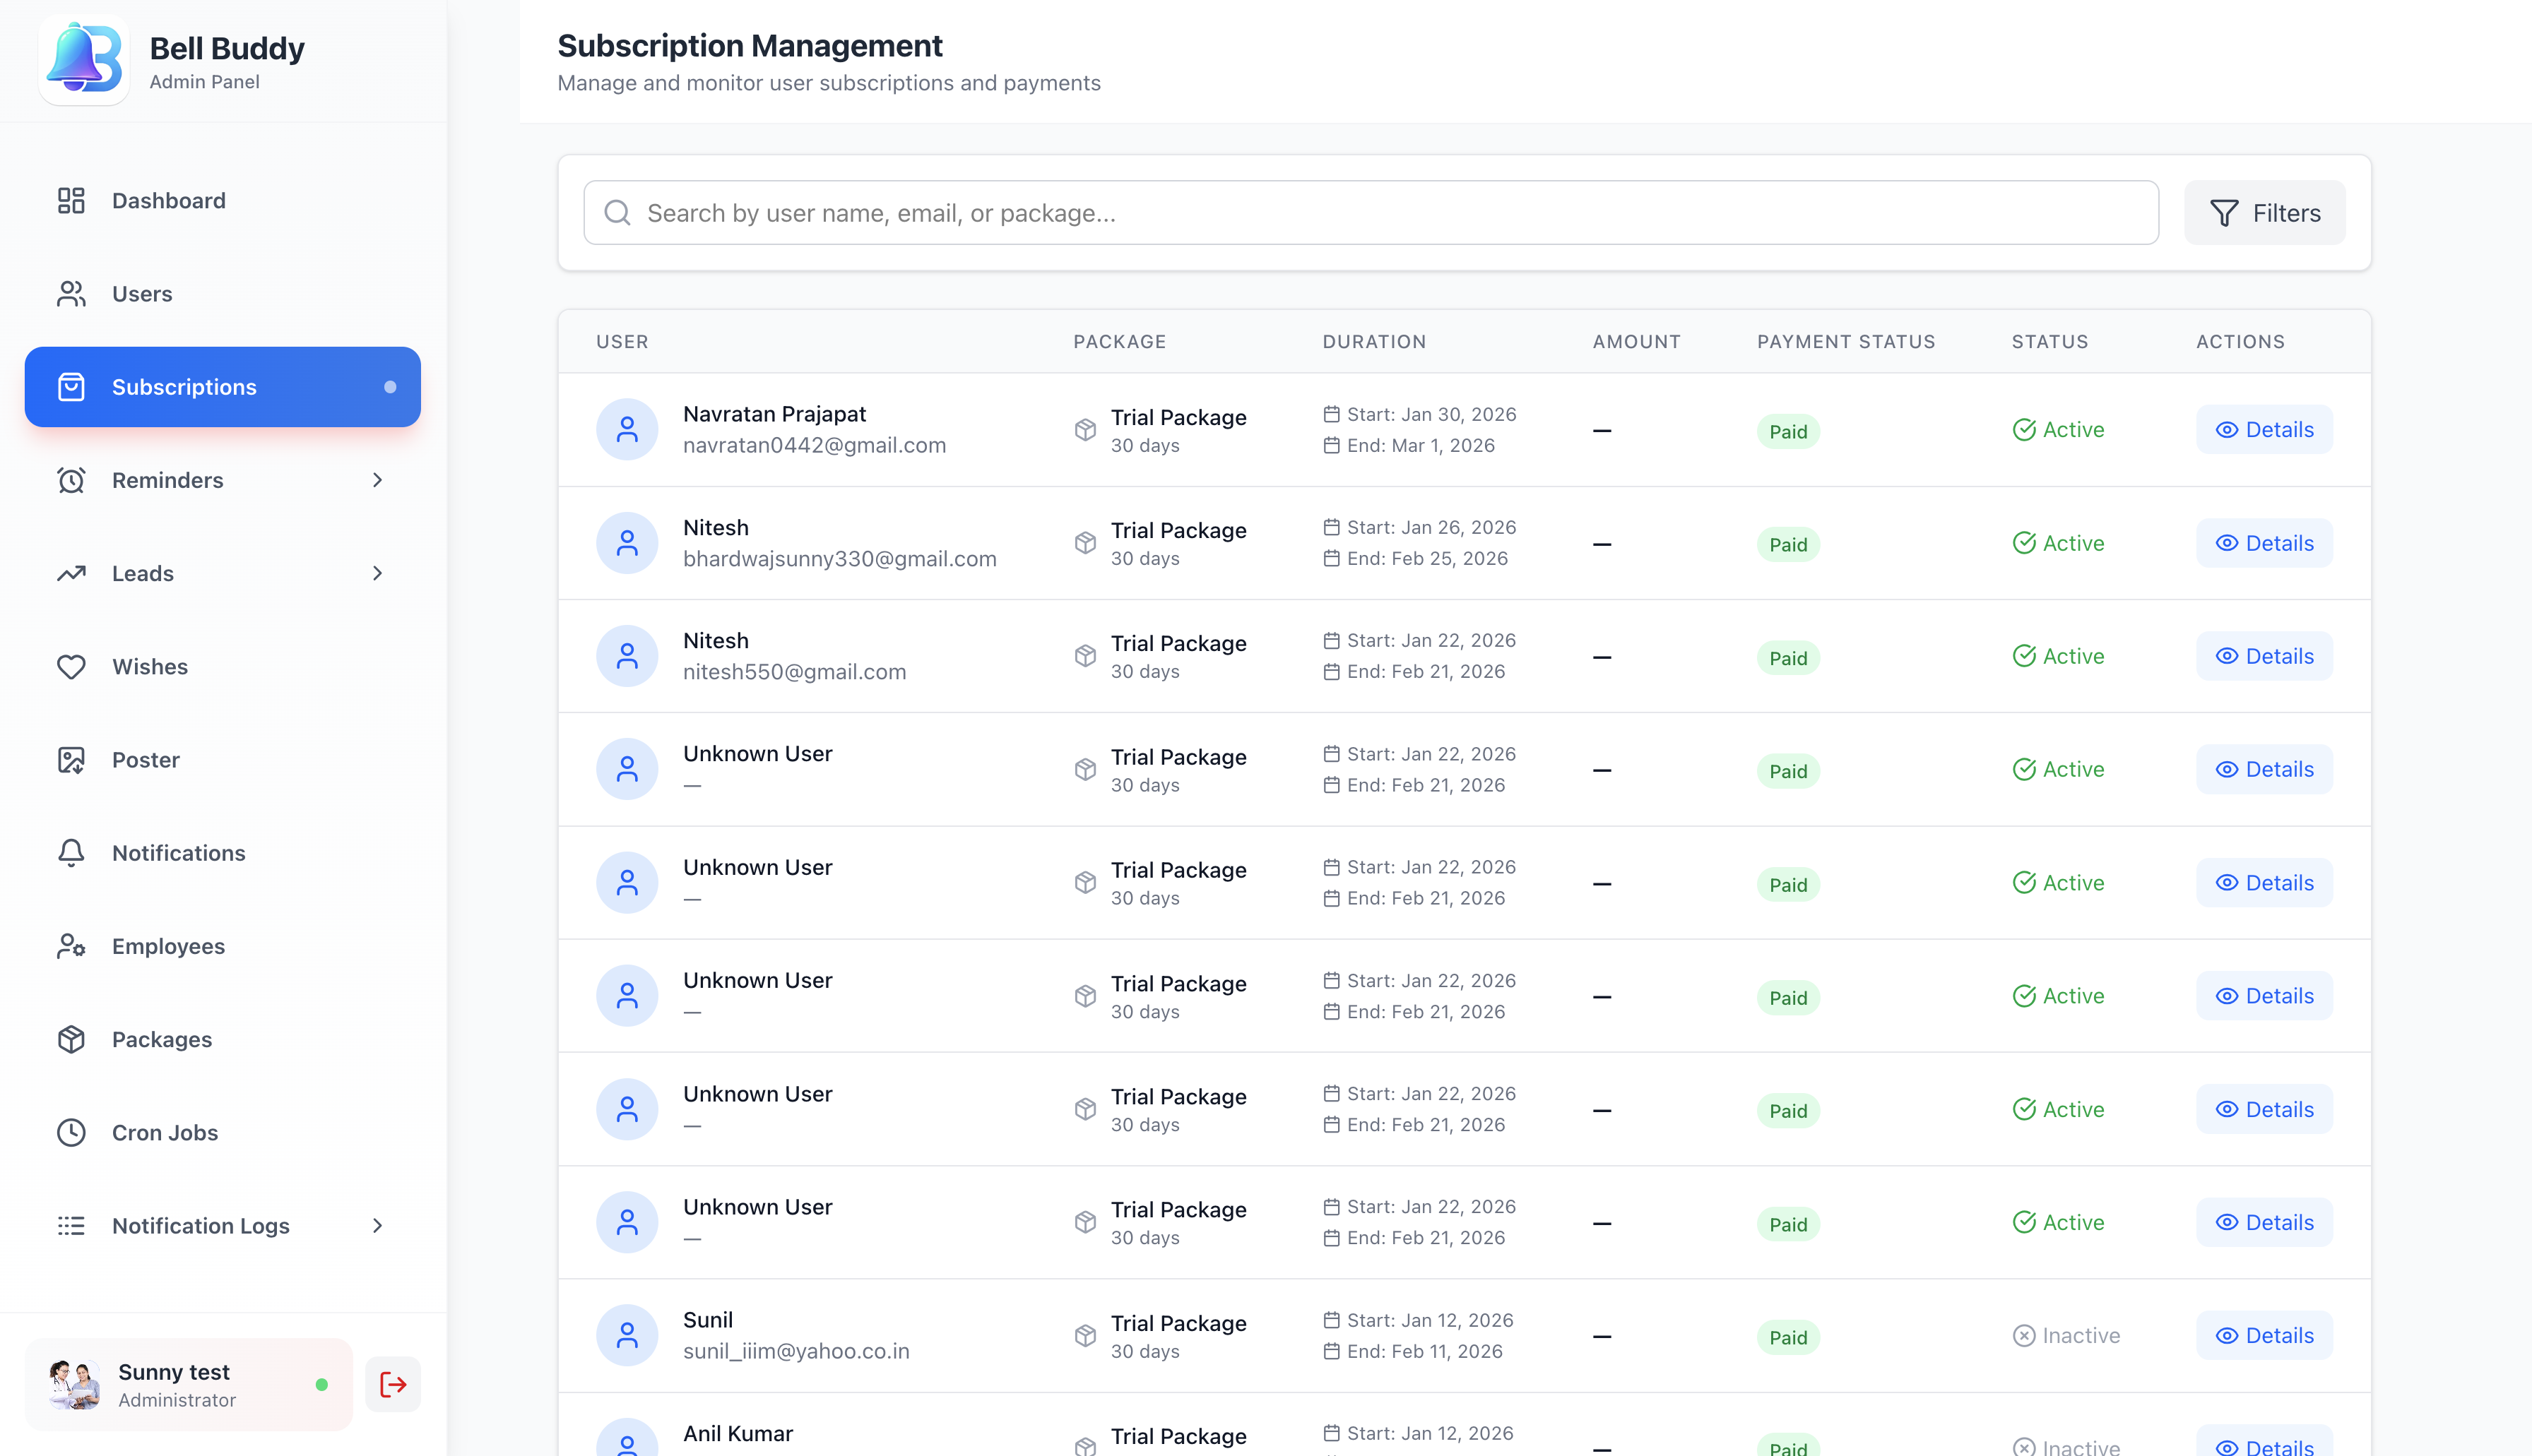The image size is (2532, 1456).
Task: Open Cron Jobs via the clock icon
Action: click(x=71, y=1132)
